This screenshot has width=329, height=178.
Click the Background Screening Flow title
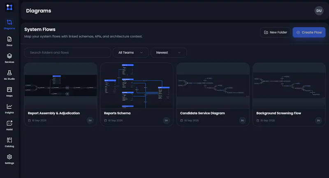[x=279, y=113]
